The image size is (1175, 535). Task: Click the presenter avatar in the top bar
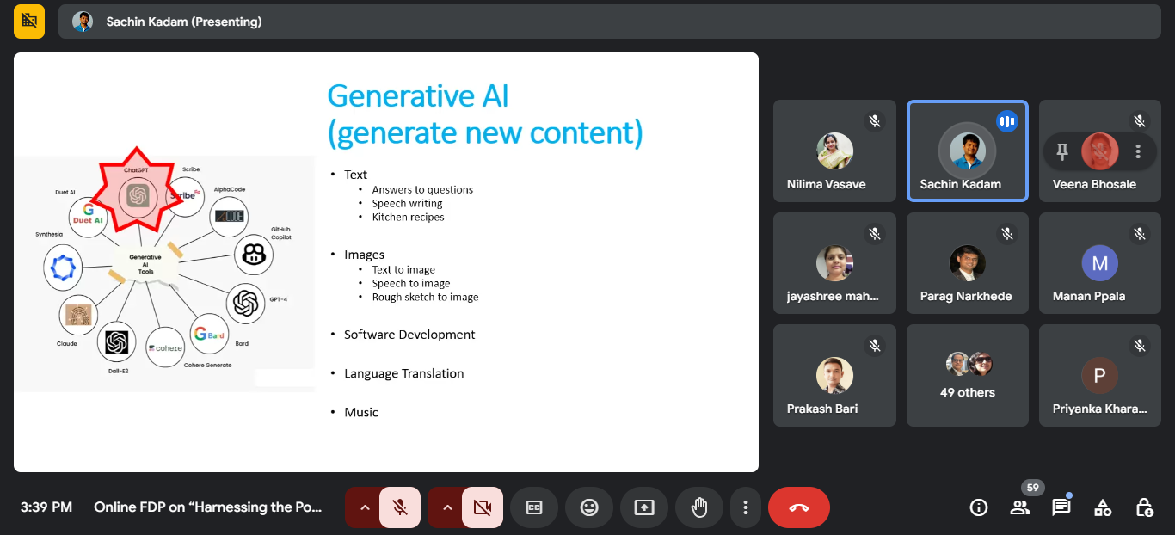coord(83,22)
